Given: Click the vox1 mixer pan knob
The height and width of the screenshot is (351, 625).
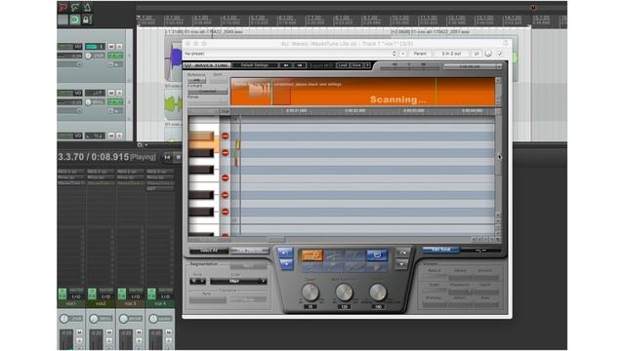Looking at the screenshot, I should tap(64, 319).
